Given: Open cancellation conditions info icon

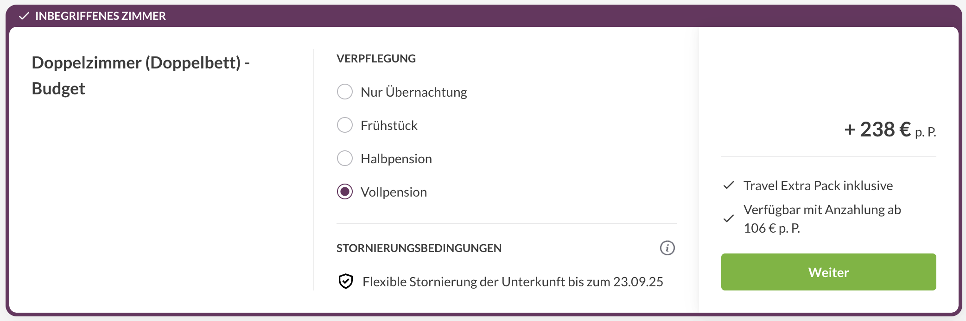Looking at the screenshot, I should tap(667, 248).
